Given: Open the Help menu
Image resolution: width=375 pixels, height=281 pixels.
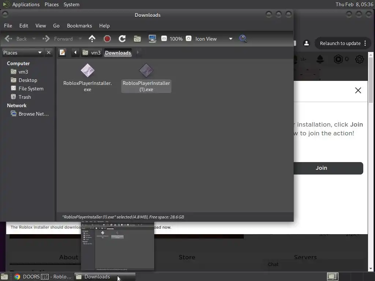Looking at the screenshot, I should click(x=104, y=26).
